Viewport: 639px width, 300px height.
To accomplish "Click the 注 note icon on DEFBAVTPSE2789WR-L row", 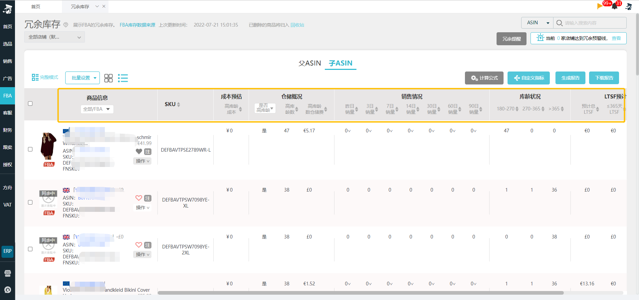I will coord(148,151).
